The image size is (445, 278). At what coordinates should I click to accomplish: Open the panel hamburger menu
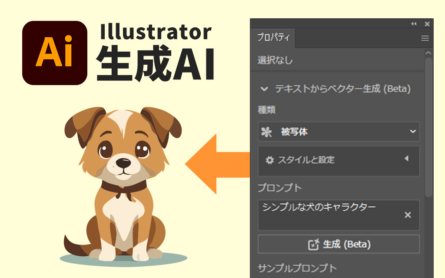point(425,38)
